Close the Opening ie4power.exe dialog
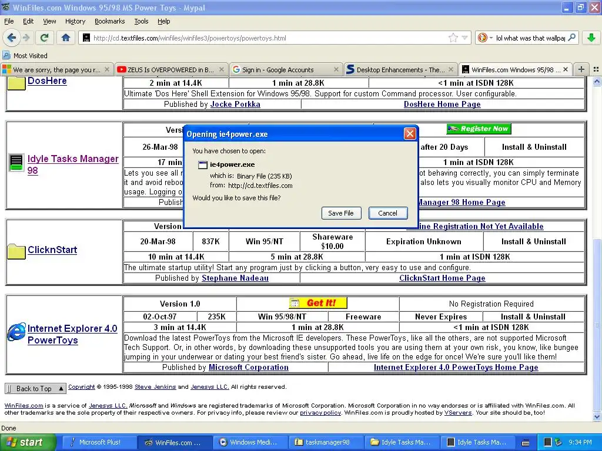602x451 pixels. pos(410,133)
